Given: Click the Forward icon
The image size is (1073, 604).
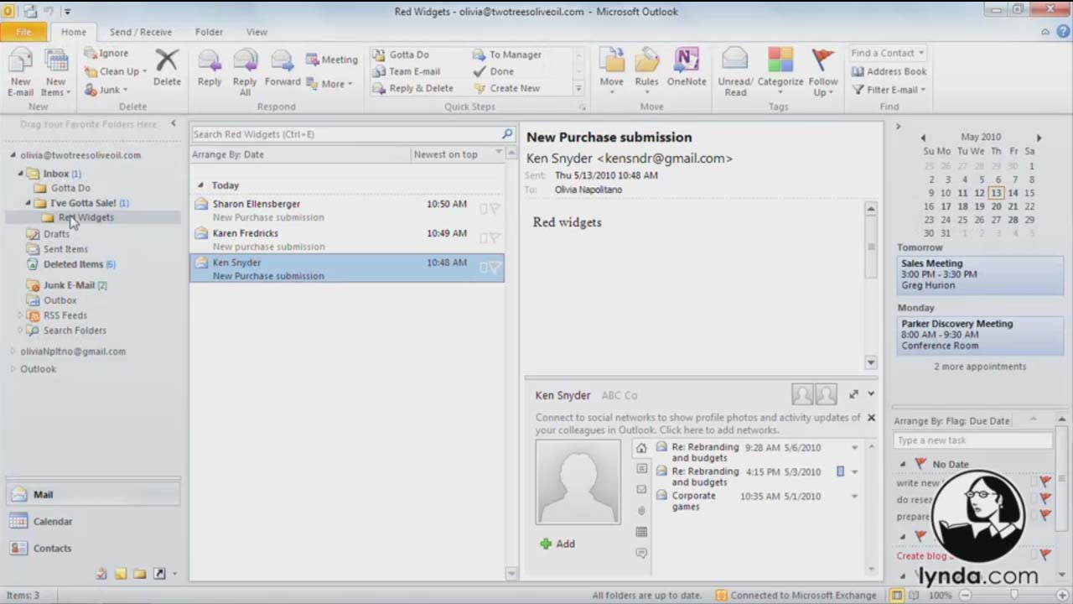Looking at the screenshot, I should [x=283, y=61].
